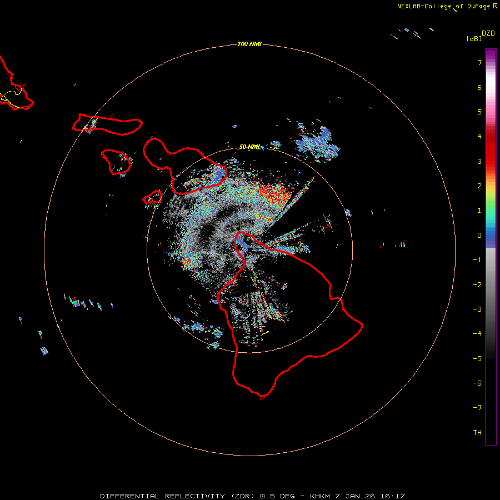This screenshot has width=500, height=500.
Task: Click the bottom caption DIFFERENTIAL REFLECTIVITY (ZDR)
Action: coord(178,496)
